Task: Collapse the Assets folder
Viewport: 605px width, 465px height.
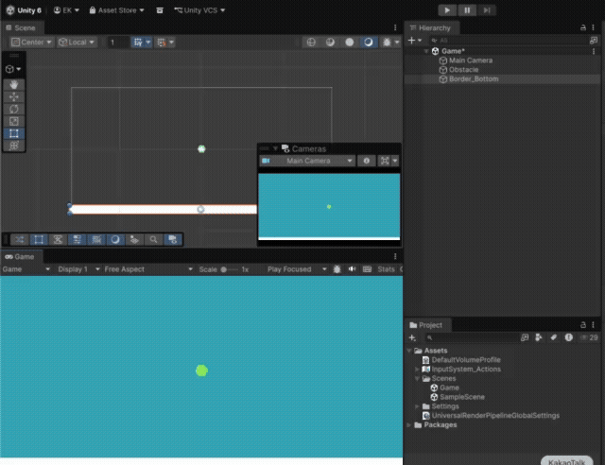Action: (409, 351)
